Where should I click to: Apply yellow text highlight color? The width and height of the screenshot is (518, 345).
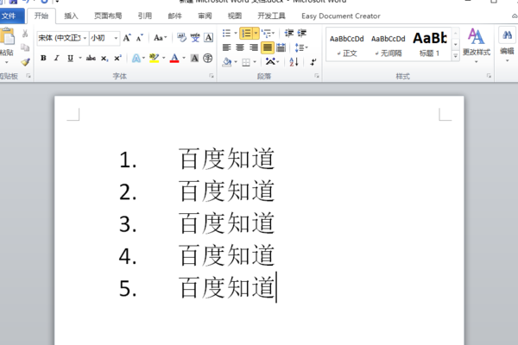pos(154,59)
